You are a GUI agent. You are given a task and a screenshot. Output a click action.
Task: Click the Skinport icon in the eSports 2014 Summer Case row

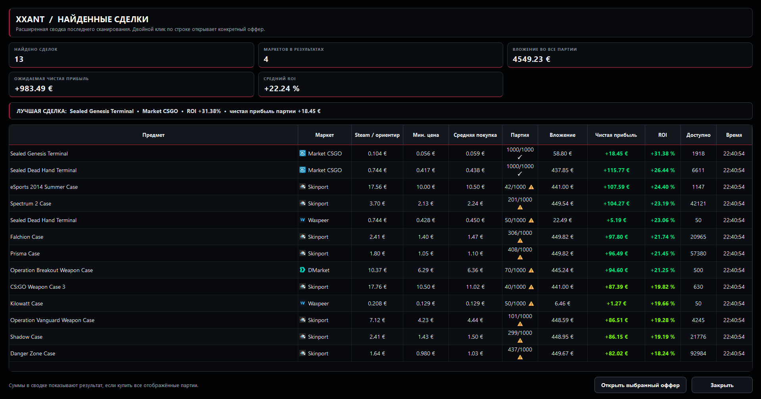[x=303, y=186]
